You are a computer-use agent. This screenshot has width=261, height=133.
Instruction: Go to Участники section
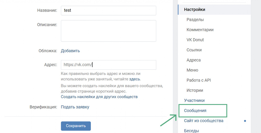point(194,101)
